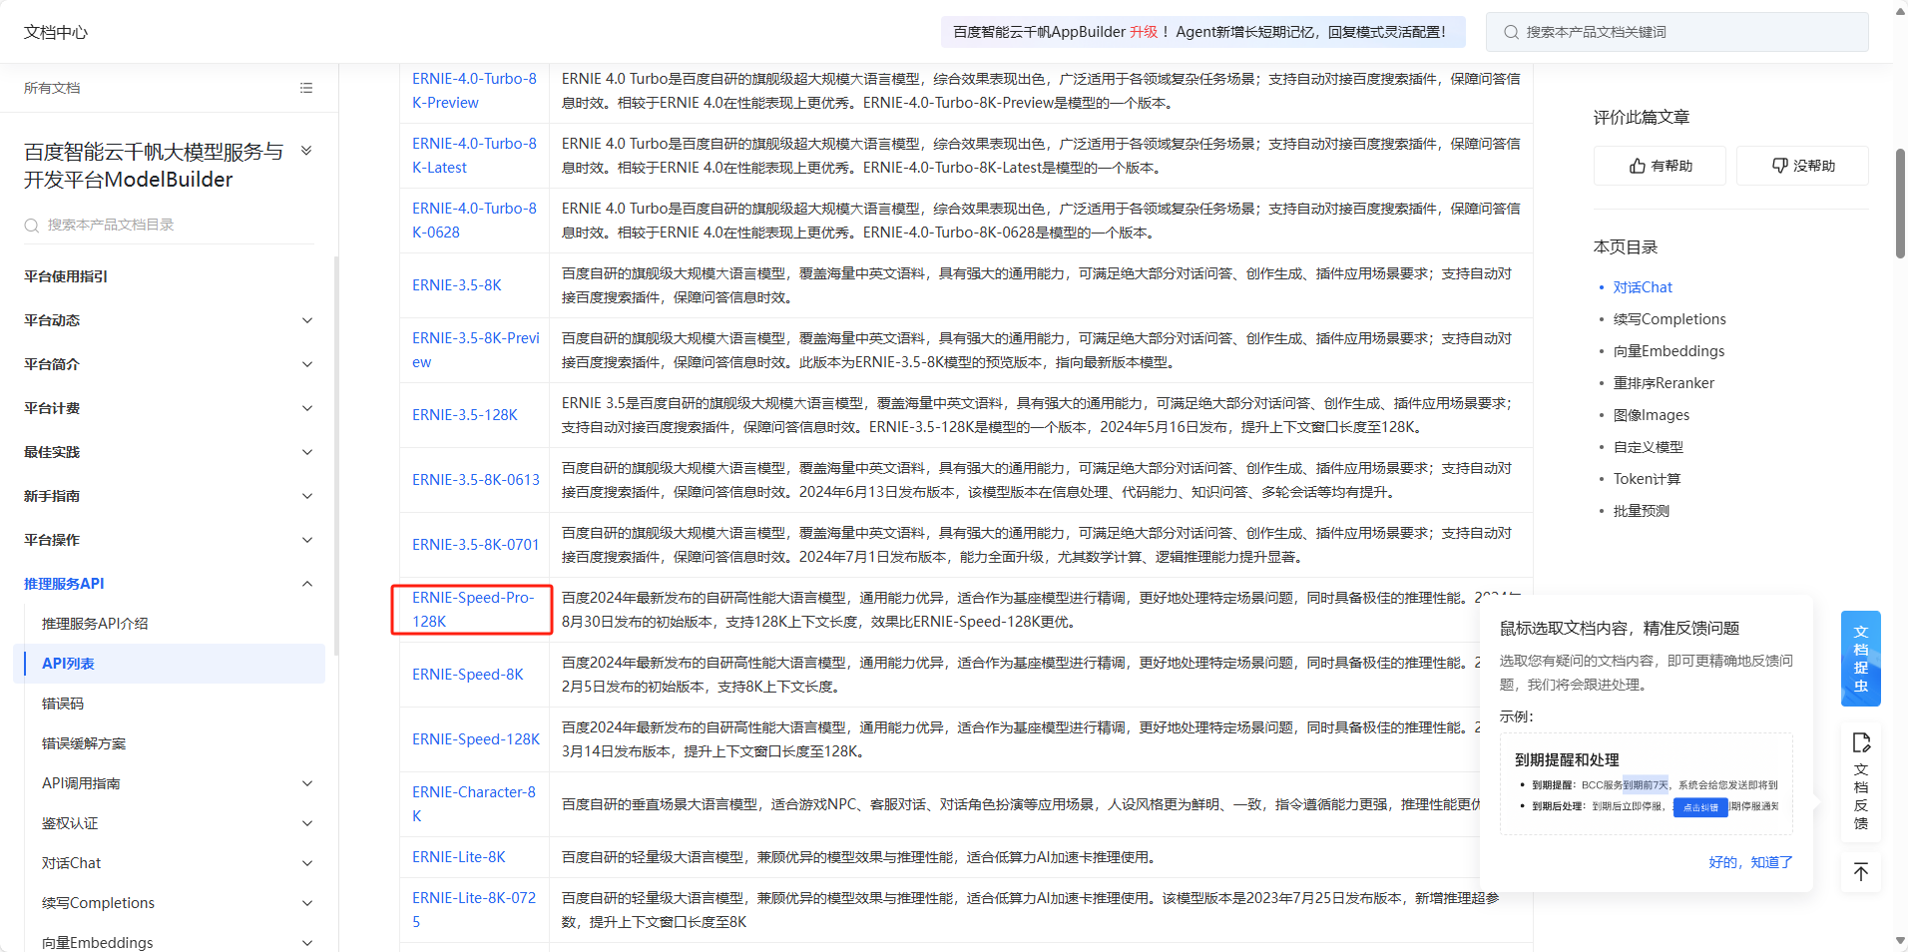1908x952 pixels.
Task: Open ERNIE-Lite-8K-0725 link
Action: click(x=474, y=910)
